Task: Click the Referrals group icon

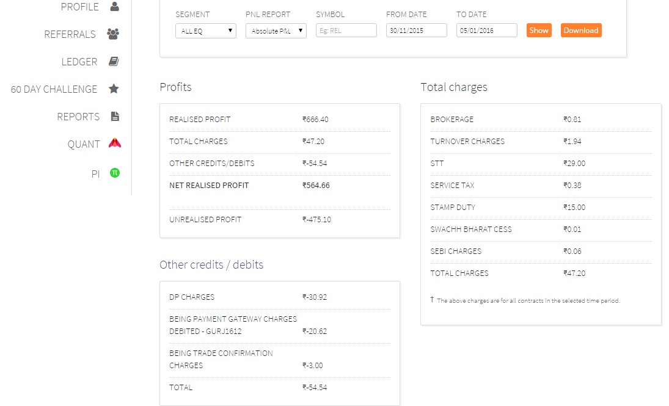Action: (x=113, y=34)
